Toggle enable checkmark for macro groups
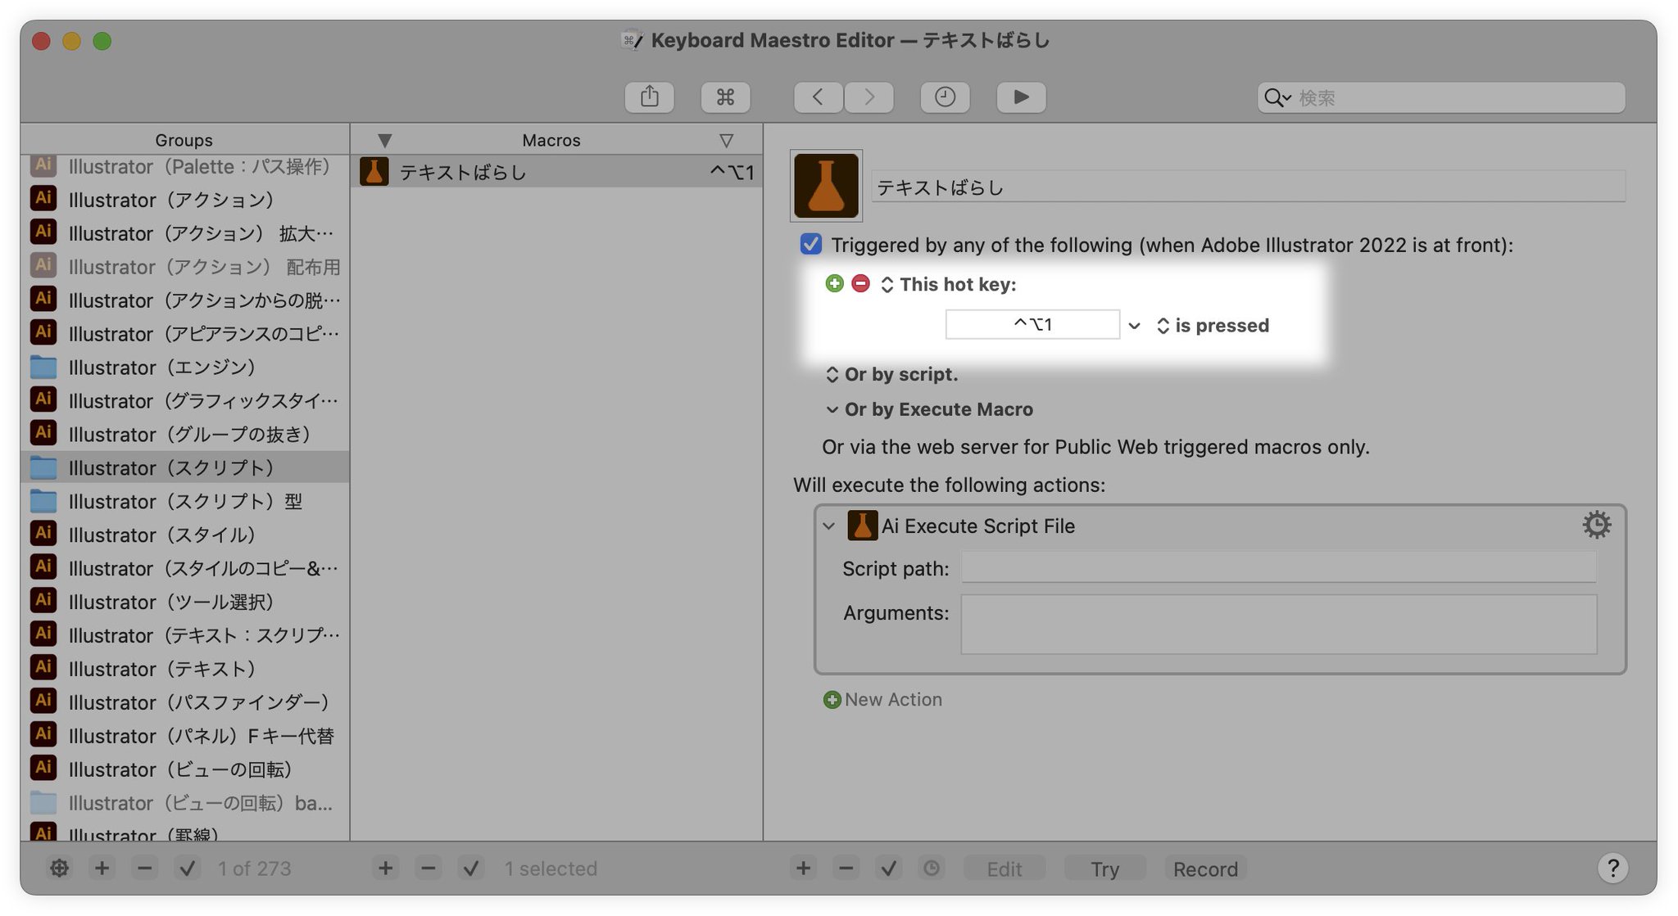The image size is (1678, 916). click(x=188, y=868)
